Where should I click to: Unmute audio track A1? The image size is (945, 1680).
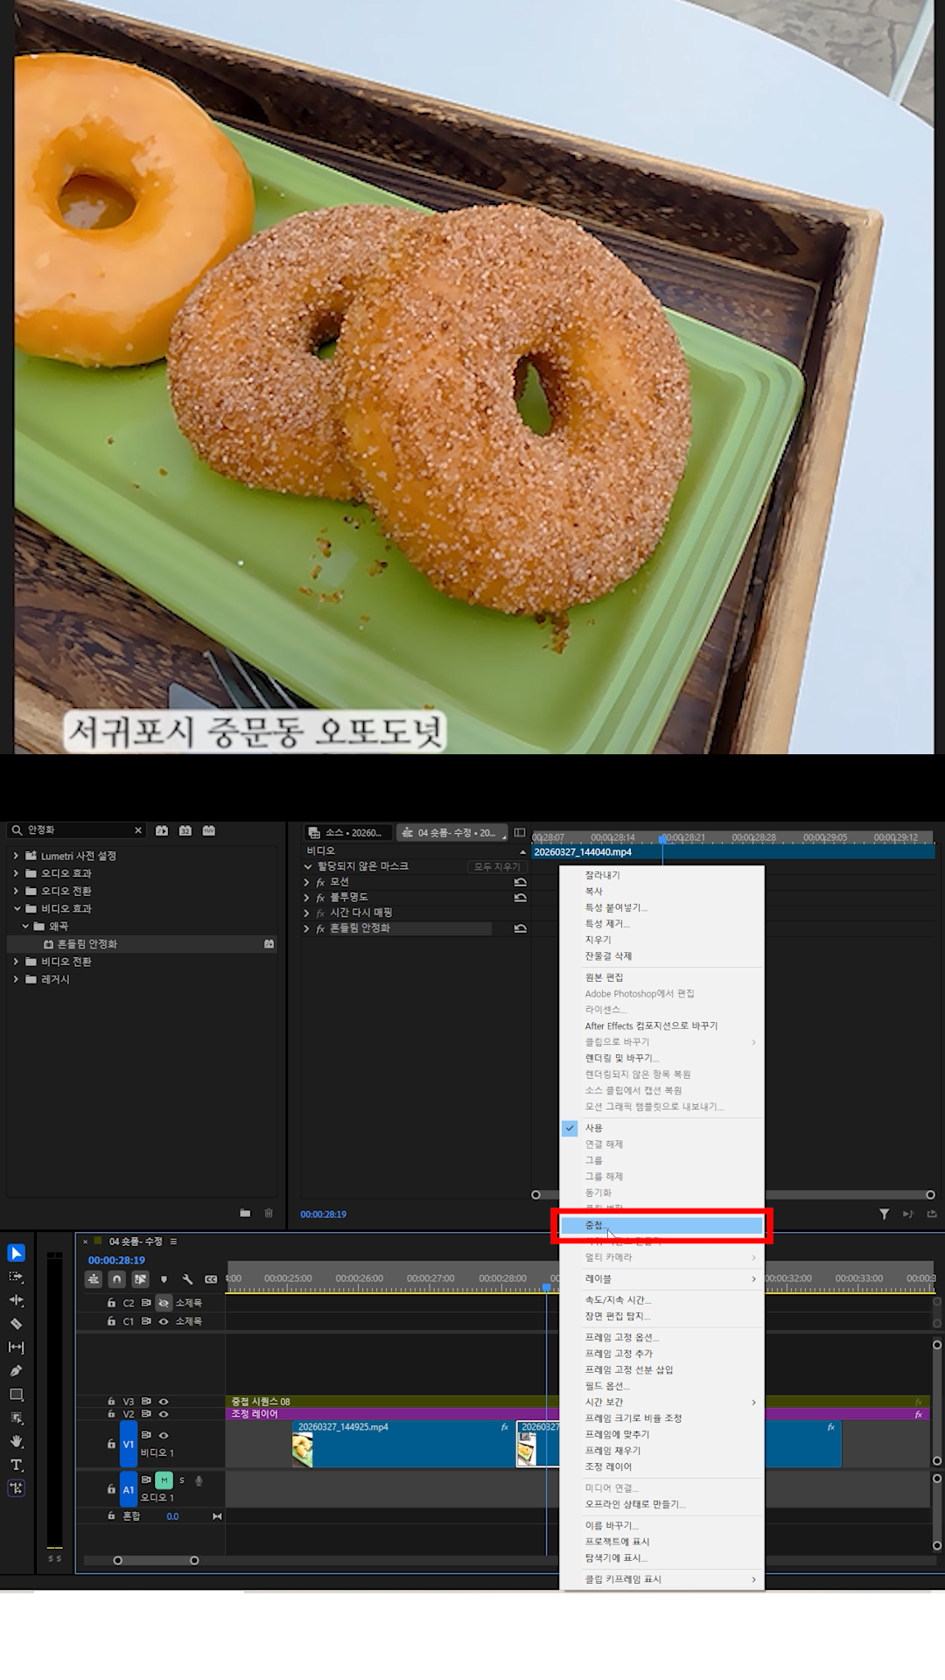click(164, 1480)
